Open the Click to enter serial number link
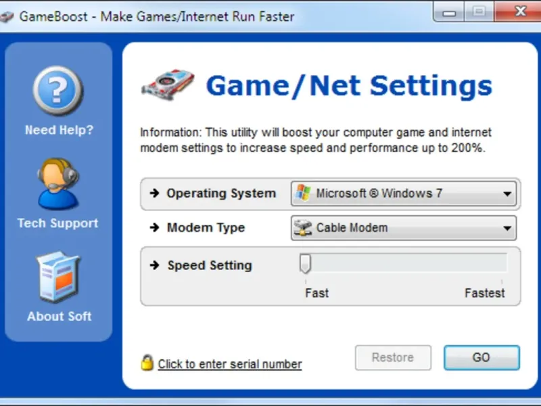Image resolution: width=541 pixels, height=406 pixels. (230, 364)
